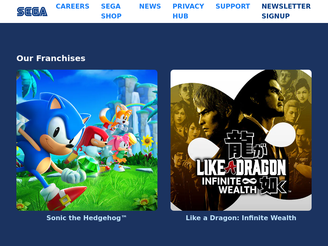This screenshot has width=328, height=246.
Task: Click the SEGA logo in the header
Action: (x=32, y=11)
